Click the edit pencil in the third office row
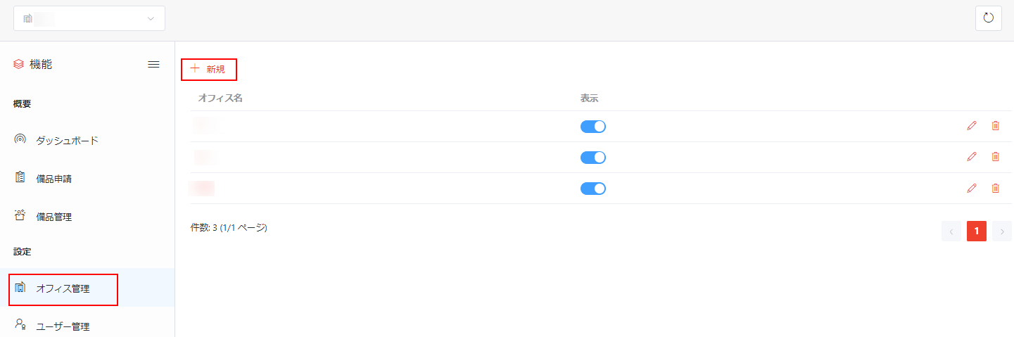 pyautogui.click(x=972, y=188)
